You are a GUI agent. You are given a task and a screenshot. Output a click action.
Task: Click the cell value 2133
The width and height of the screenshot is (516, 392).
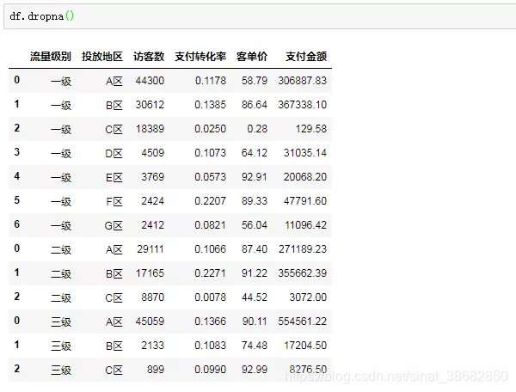pyautogui.click(x=153, y=346)
